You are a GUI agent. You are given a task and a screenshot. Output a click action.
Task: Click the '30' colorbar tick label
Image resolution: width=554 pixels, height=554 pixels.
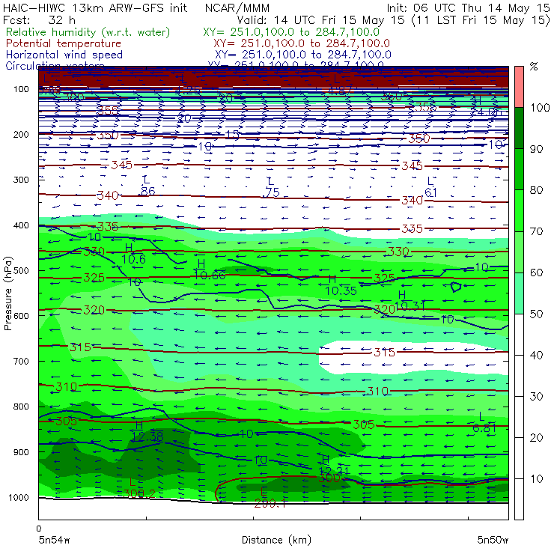tap(536, 397)
